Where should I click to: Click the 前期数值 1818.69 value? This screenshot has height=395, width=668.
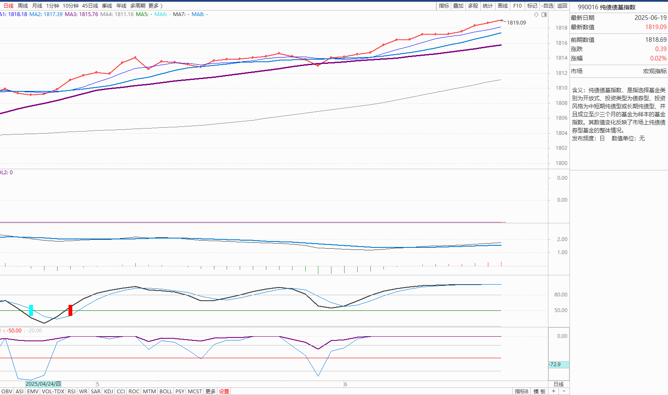[x=656, y=40]
